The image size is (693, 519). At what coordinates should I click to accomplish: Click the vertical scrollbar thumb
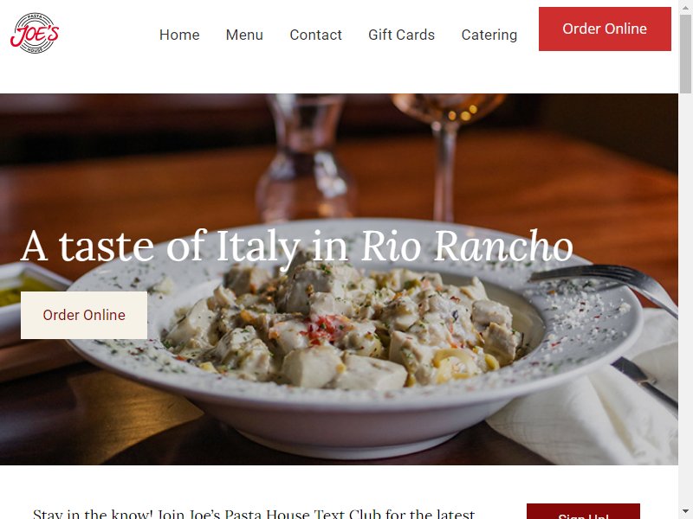pos(685,53)
